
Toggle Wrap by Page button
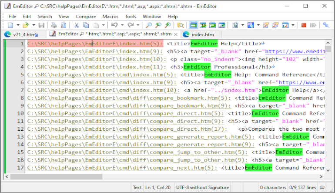[222, 25]
